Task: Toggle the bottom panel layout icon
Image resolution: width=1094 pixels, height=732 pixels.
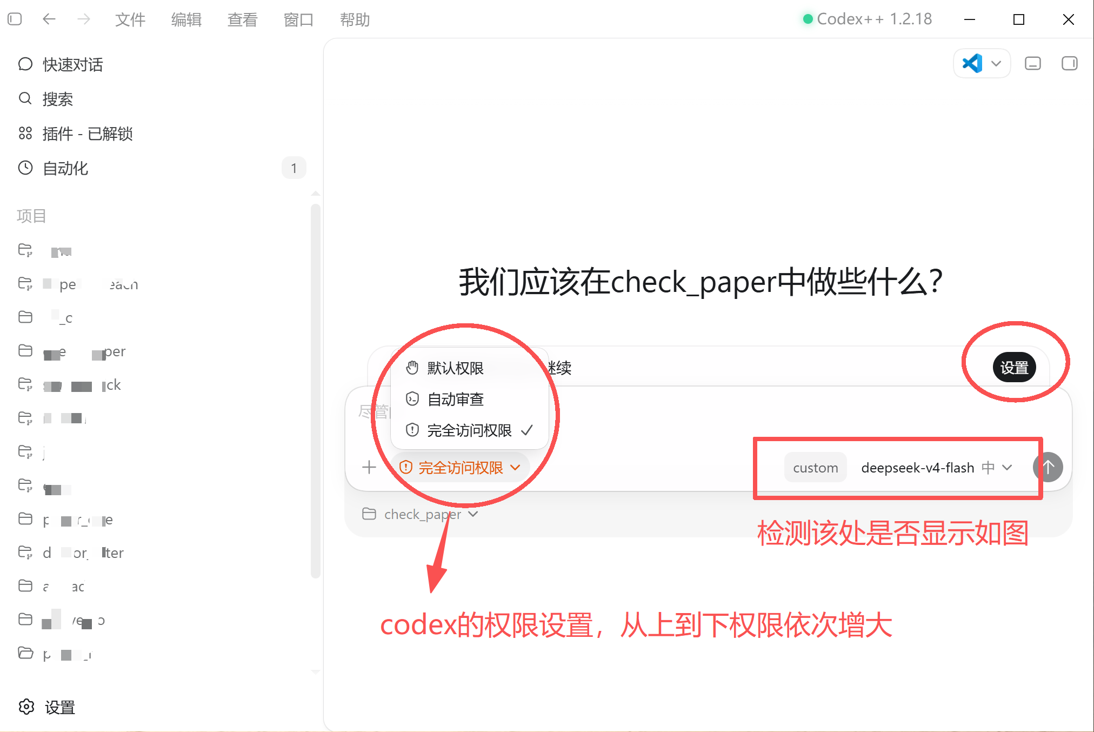Action: click(x=1033, y=63)
